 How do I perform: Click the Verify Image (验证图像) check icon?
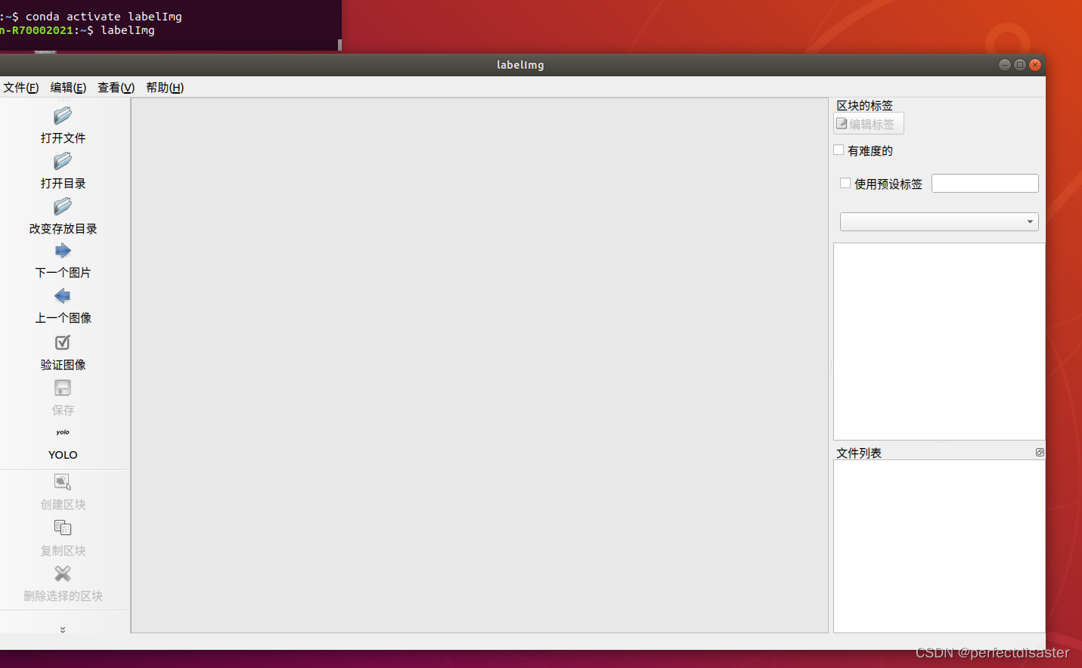point(63,342)
